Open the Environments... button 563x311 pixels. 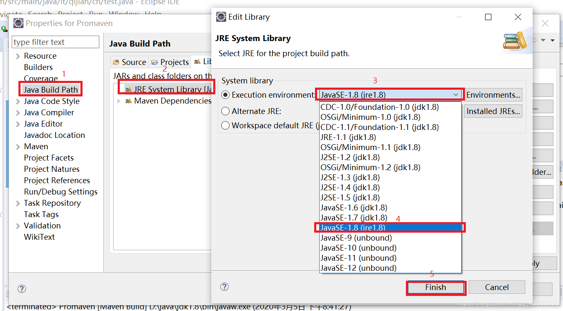(x=493, y=95)
